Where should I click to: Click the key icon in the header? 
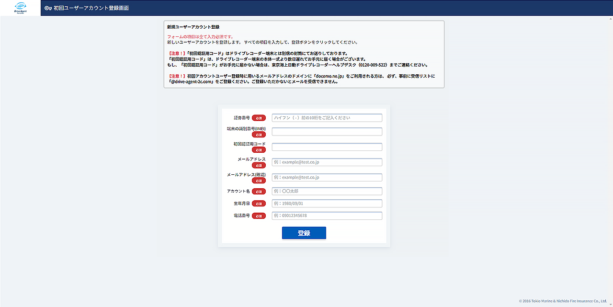click(x=48, y=8)
